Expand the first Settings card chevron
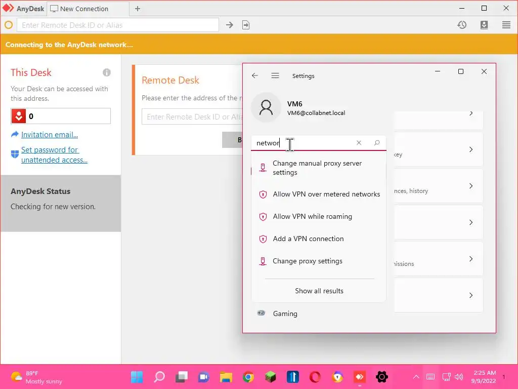This screenshot has height=389, width=518. coord(471,113)
